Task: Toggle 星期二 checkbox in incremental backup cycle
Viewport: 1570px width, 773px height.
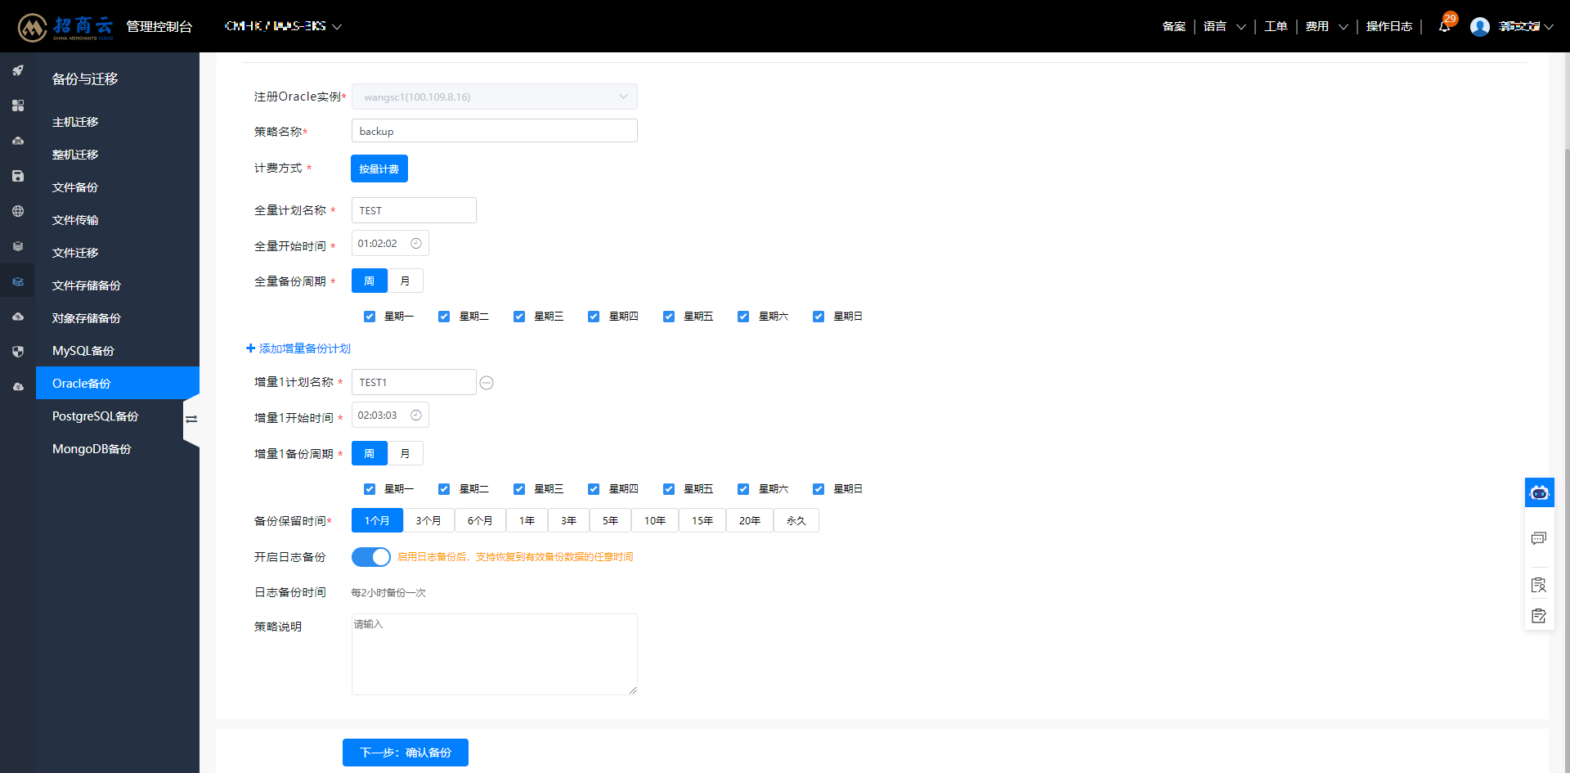Action: coord(444,489)
